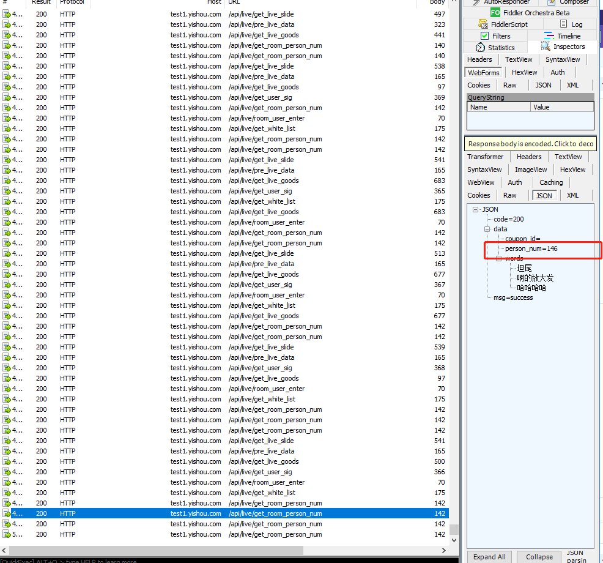603x563 pixels.
Task: Click the get_user_sig URL with body 365
Action: 261,191
